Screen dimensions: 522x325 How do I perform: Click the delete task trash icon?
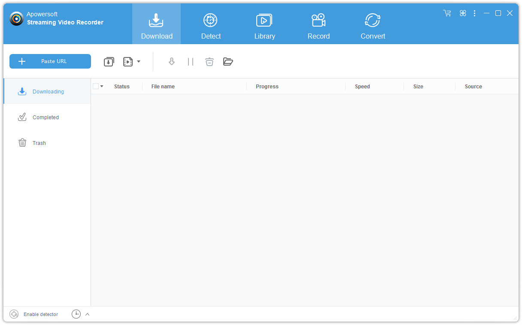209,62
